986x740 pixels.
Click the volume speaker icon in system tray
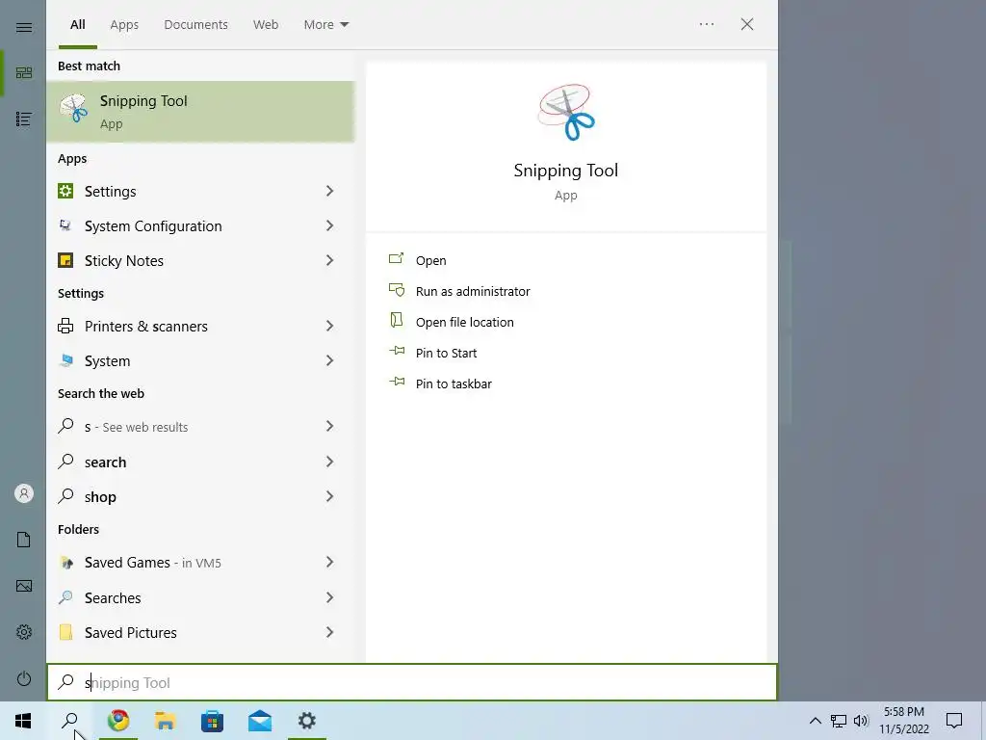coord(861,721)
